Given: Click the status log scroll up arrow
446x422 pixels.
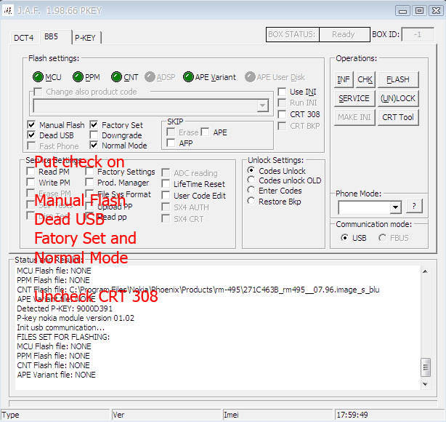Looking at the screenshot, I should (x=425, y=271).
